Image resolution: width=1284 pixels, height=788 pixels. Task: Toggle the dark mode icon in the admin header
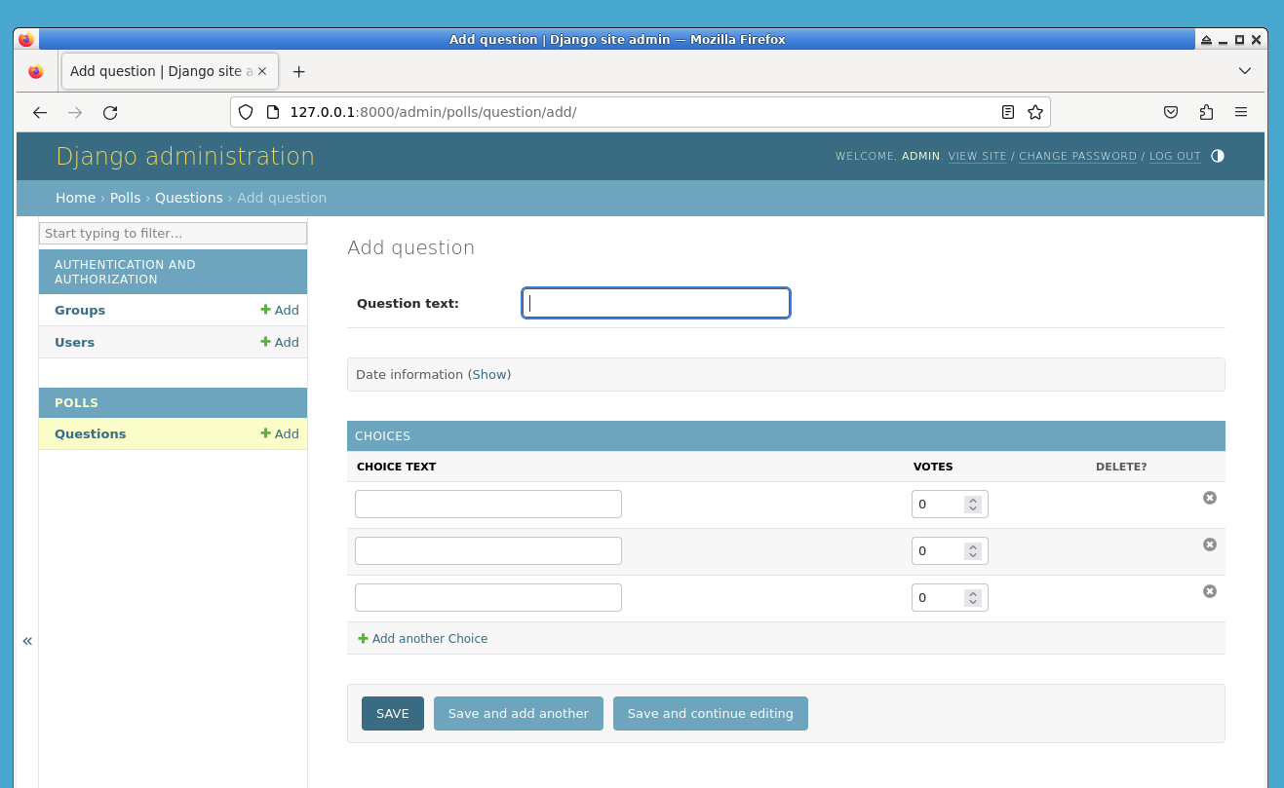pyautogui.click(x=1217, y=156)
